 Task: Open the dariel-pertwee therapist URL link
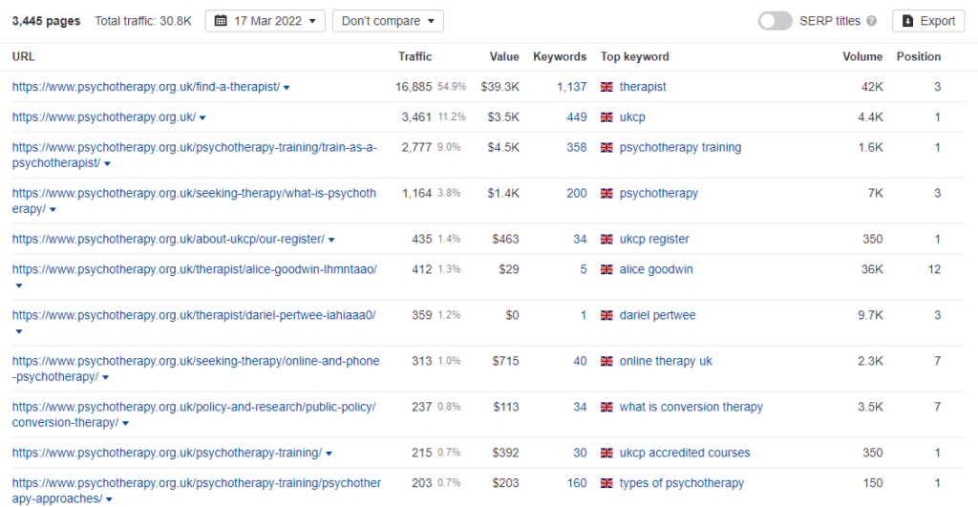pos(193,315)
